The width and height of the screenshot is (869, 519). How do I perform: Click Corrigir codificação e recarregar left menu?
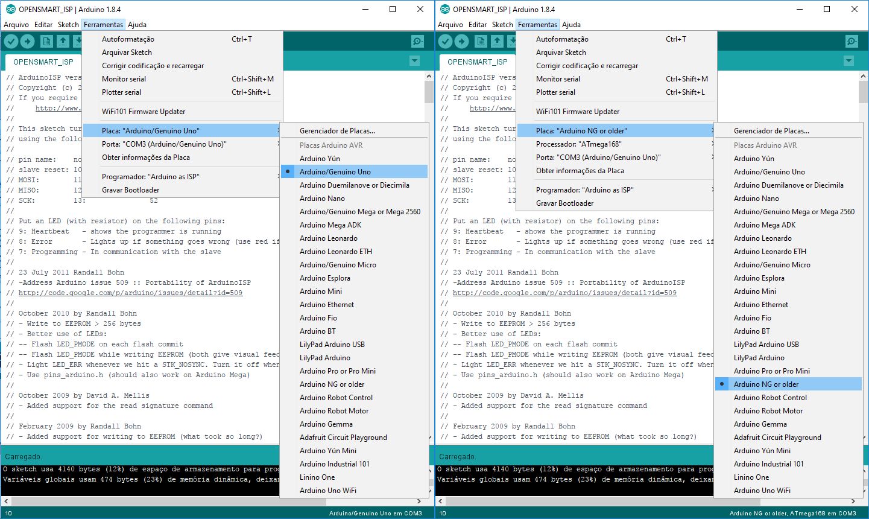182,65
